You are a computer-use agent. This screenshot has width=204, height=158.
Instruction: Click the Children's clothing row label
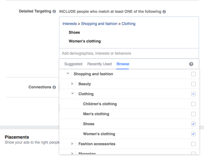click(100, 104)
